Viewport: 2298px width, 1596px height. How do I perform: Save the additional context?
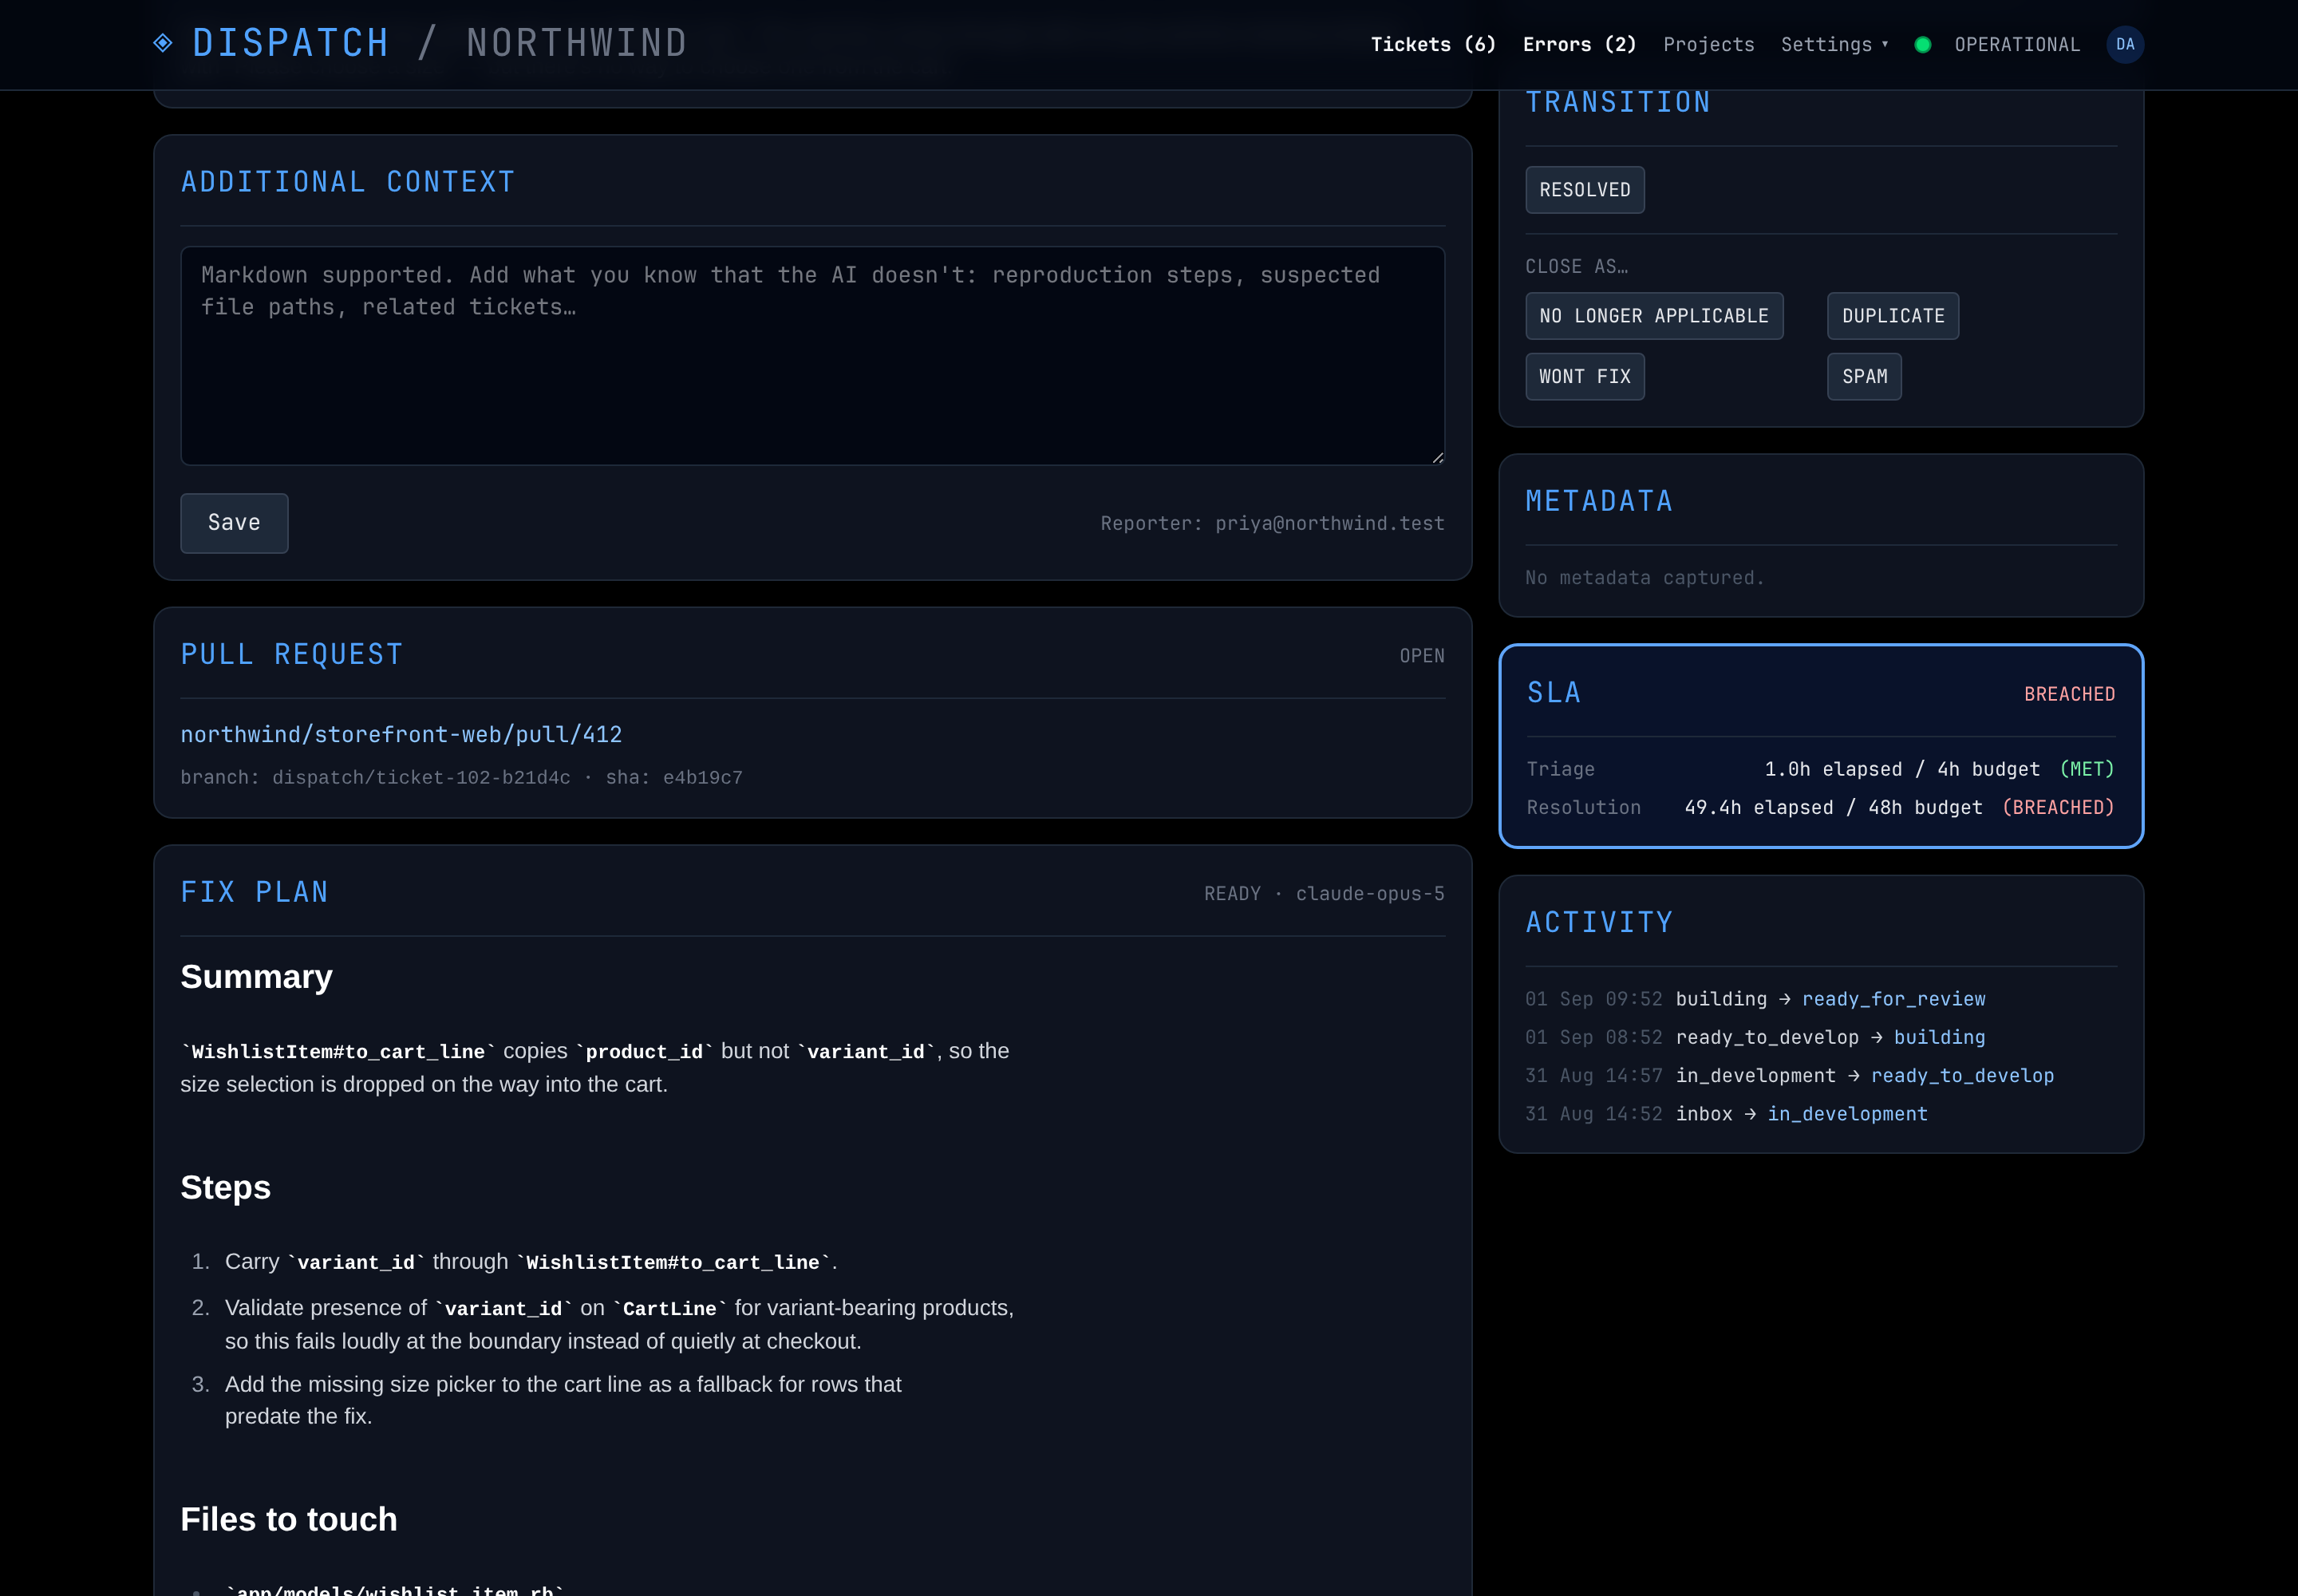pyautogui.click(x=234, y=523)
